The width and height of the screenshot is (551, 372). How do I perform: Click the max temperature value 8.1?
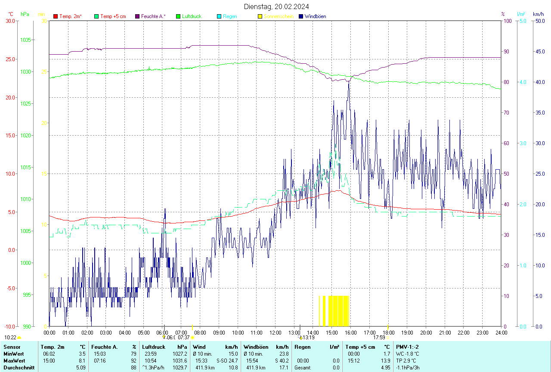click(x=82, y=361)
